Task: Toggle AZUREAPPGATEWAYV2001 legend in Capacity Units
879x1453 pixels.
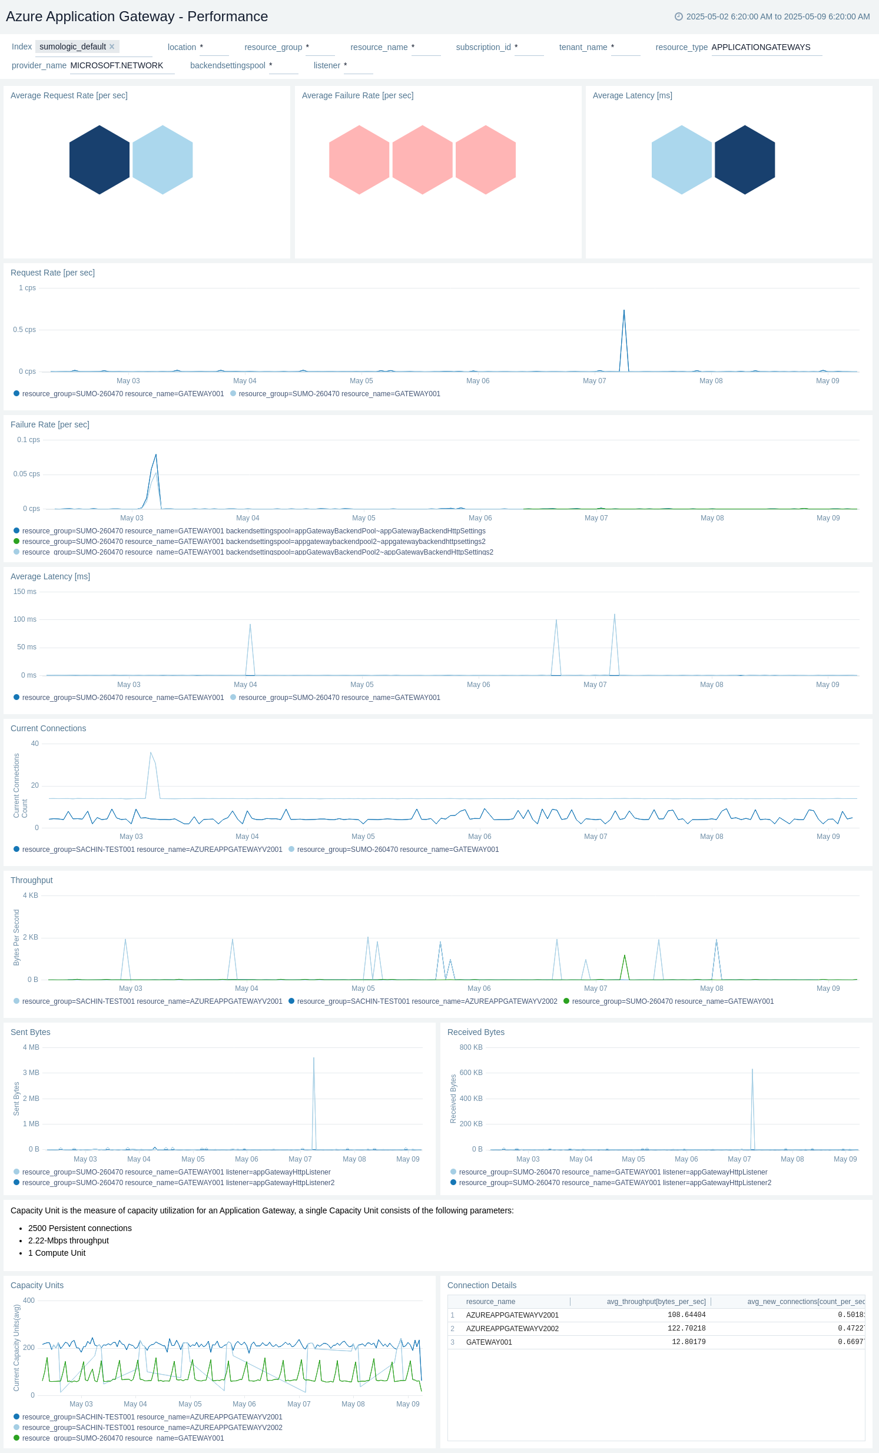Action: click(x=148, y=1417)
